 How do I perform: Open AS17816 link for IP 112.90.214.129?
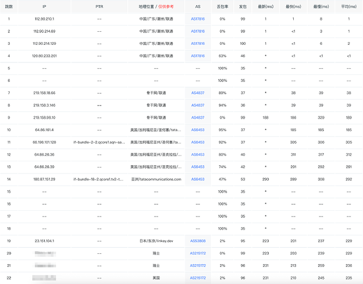tap(198, 44)
